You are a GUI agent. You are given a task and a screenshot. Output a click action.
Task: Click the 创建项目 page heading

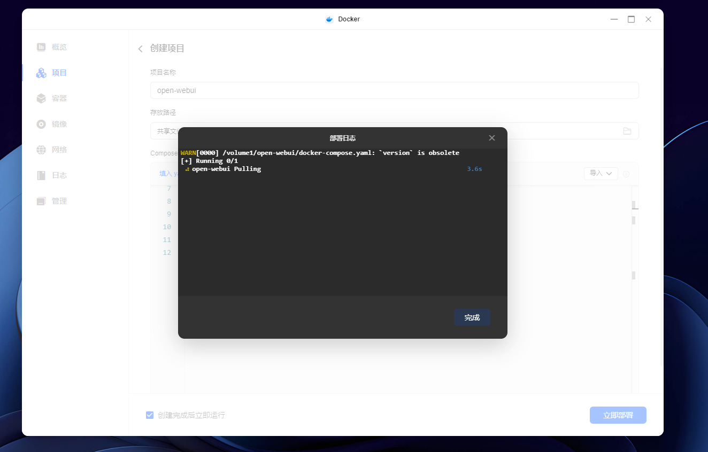tap(167, 48)
